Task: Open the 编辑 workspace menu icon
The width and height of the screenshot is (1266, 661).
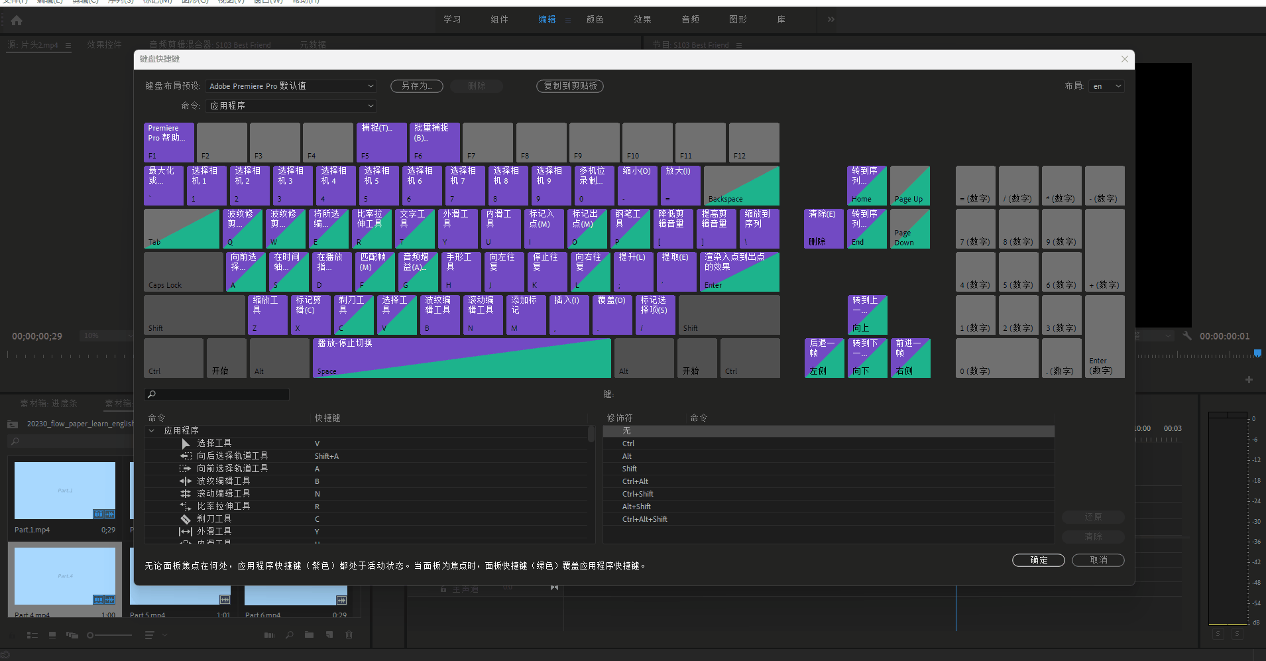Action: (568, 20)
